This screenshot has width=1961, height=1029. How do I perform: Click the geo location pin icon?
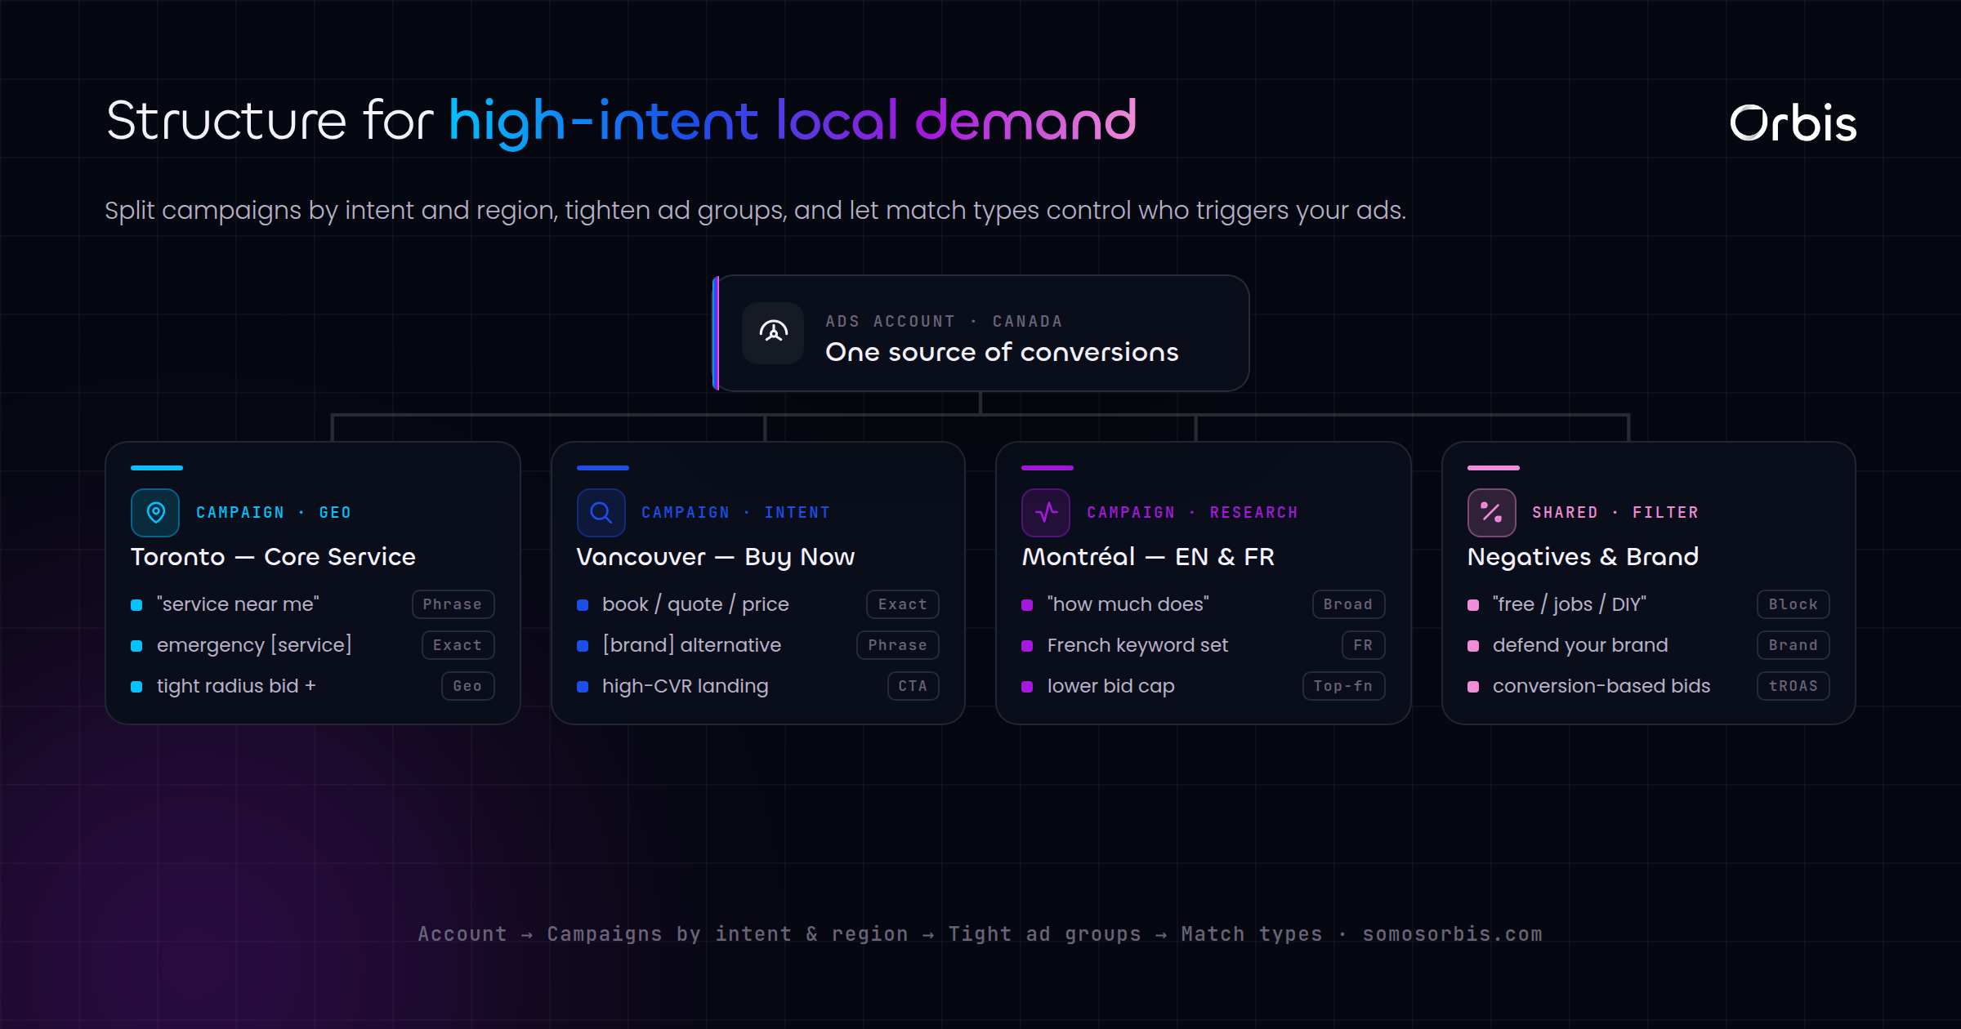155,513
